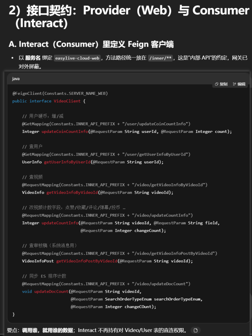The width and height of the screenshot is (252, 336).
Task: Click the Interact (Consumer) Feign 客户端 subheading
Action: (x=91, y=44)
